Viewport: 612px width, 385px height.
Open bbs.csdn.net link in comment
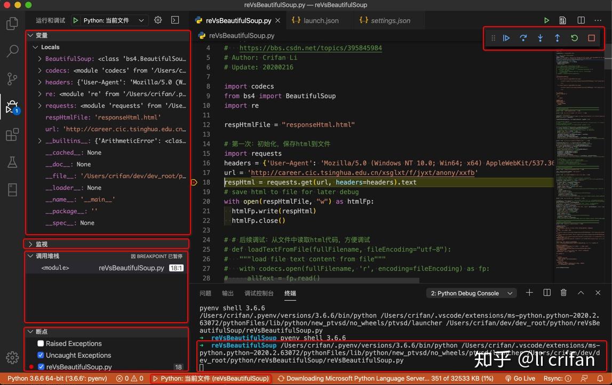(x=311, y=48)
